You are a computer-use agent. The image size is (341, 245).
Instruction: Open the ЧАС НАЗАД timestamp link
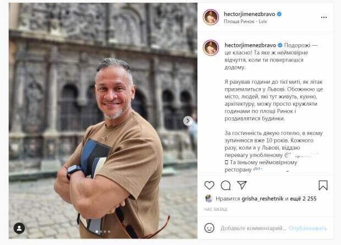(x=215, y=210)
